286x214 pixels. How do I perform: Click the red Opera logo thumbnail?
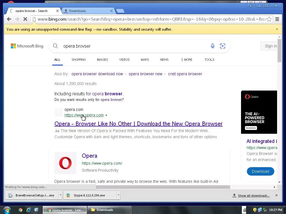[x=65, y=163]
